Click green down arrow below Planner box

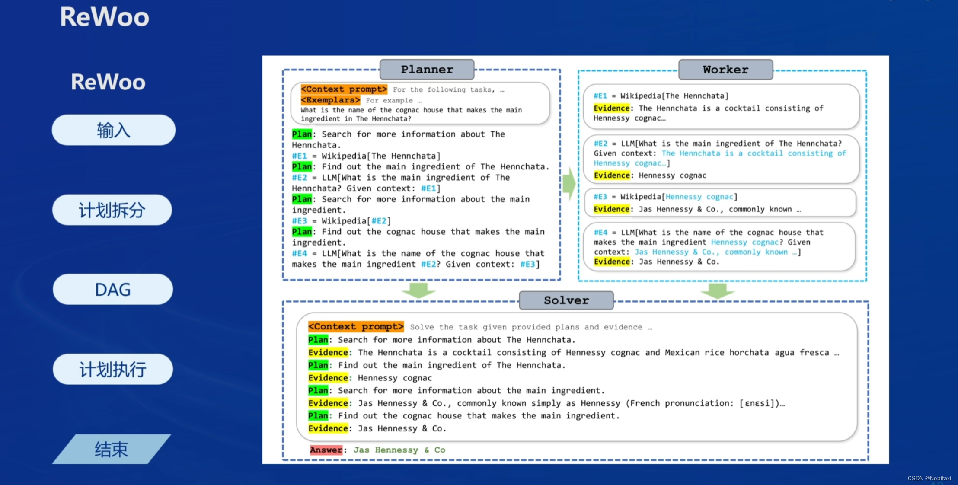pos(418,290)
